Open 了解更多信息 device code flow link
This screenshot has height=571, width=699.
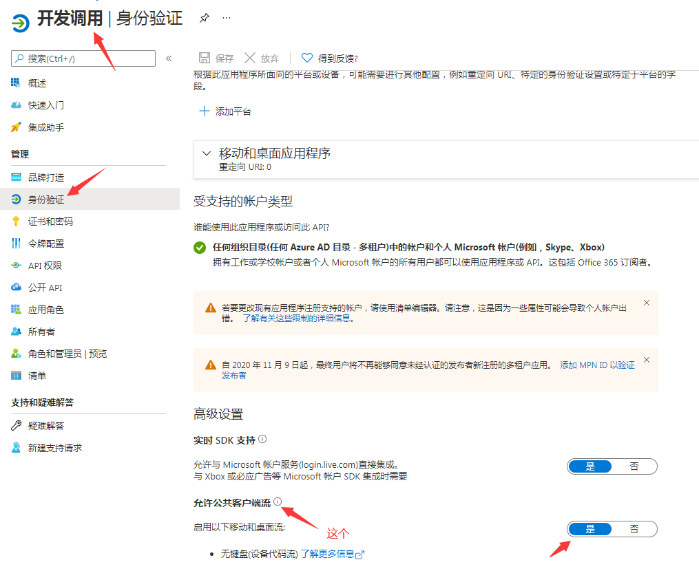[x=333, y=554]
